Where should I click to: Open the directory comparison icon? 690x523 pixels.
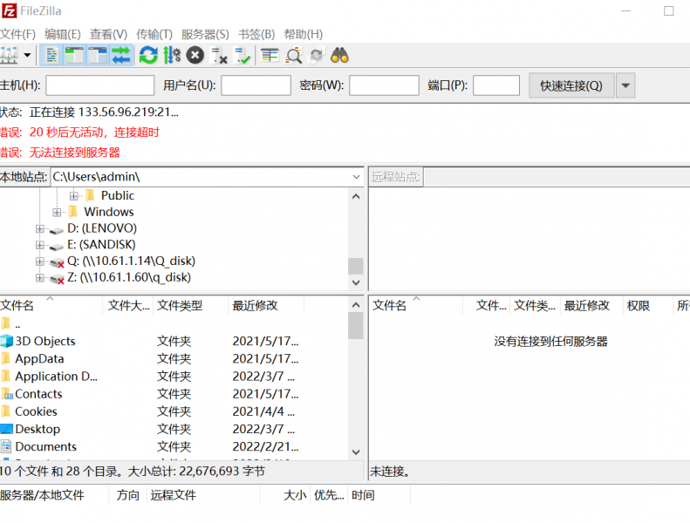(x=270, y=56)
